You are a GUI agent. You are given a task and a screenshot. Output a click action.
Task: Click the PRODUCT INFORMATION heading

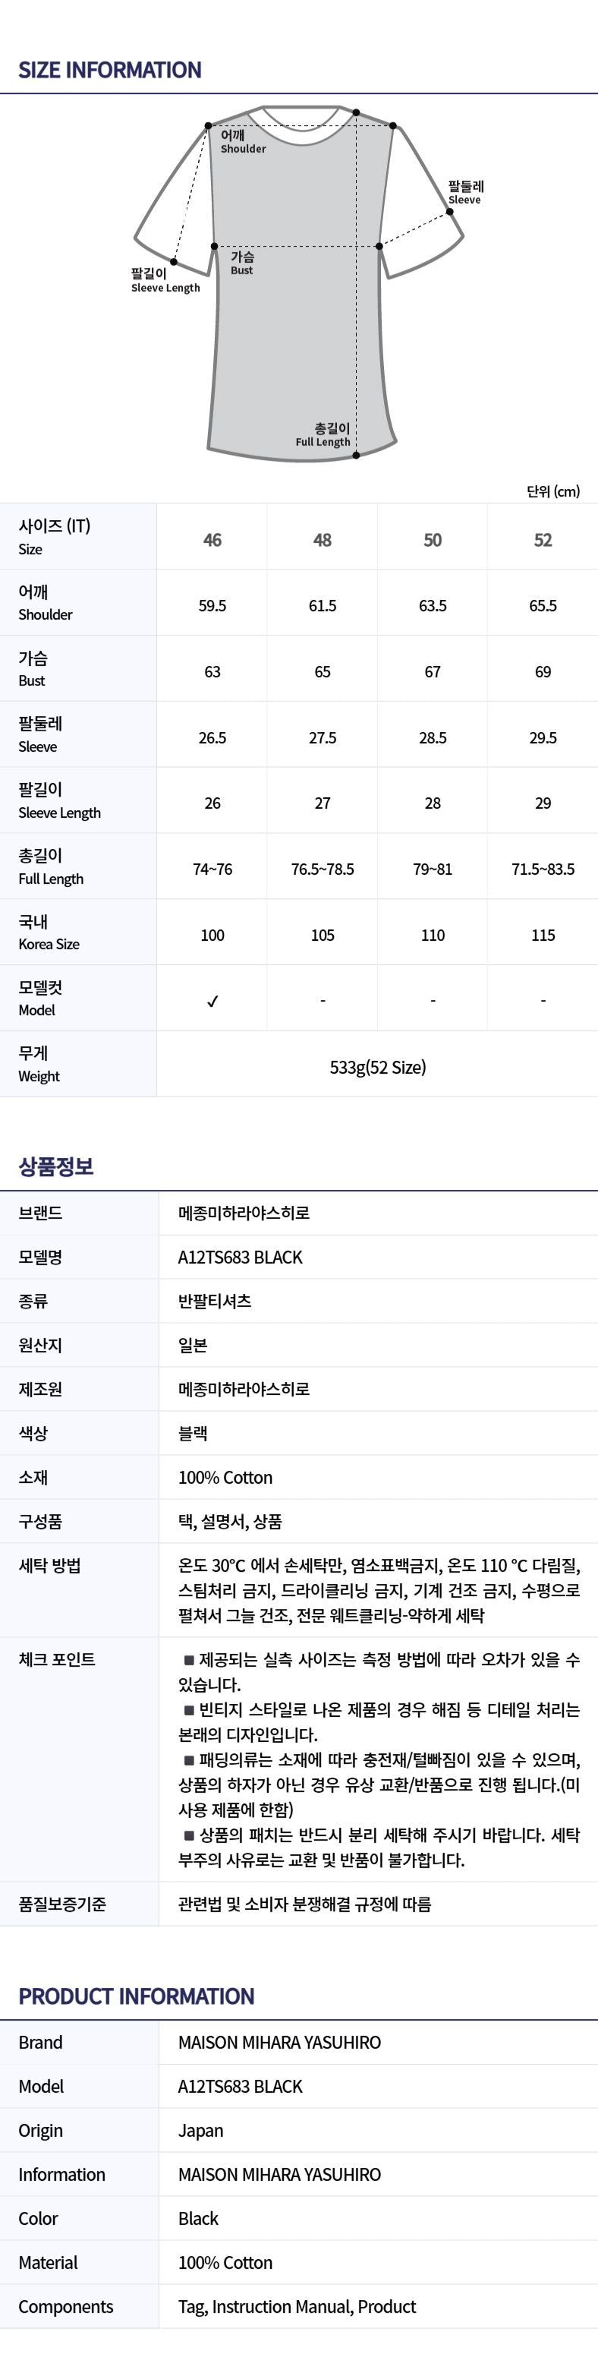137,1996
